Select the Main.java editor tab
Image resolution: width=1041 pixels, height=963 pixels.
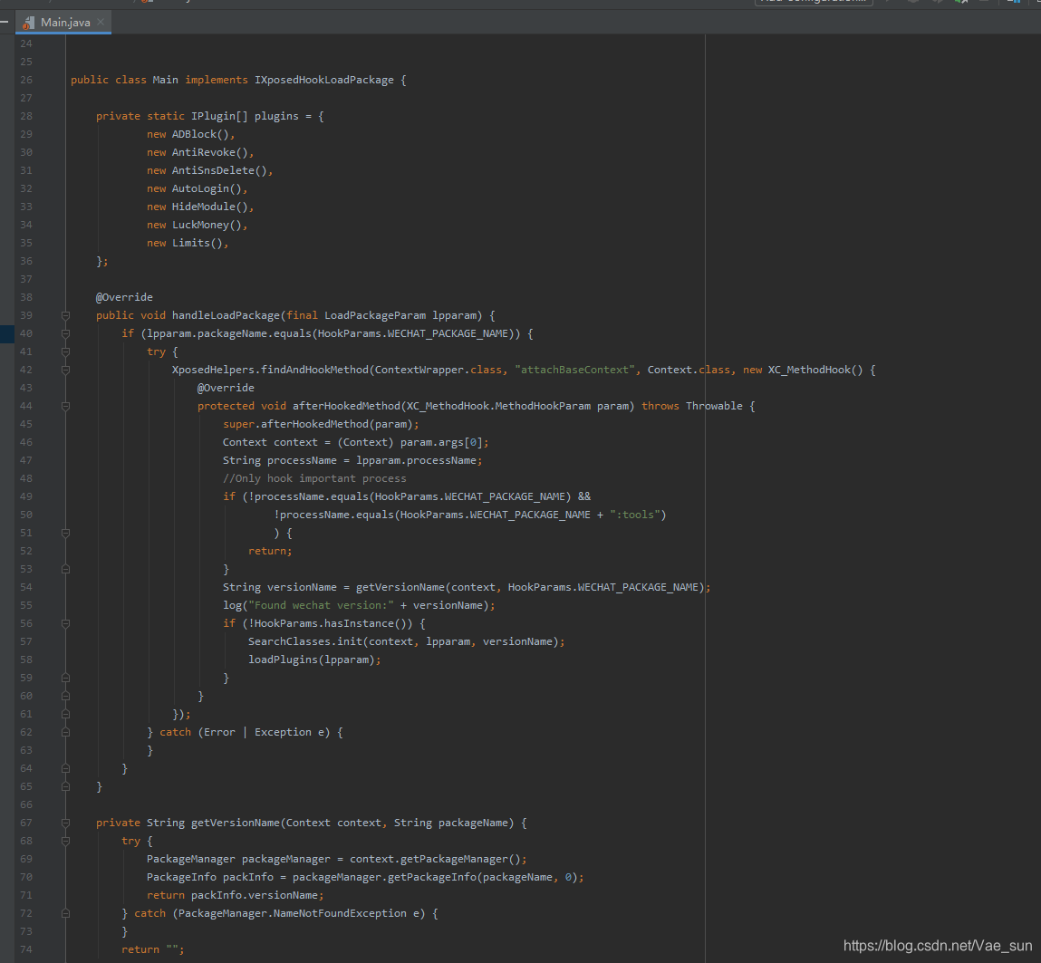[x=63, y=22]
